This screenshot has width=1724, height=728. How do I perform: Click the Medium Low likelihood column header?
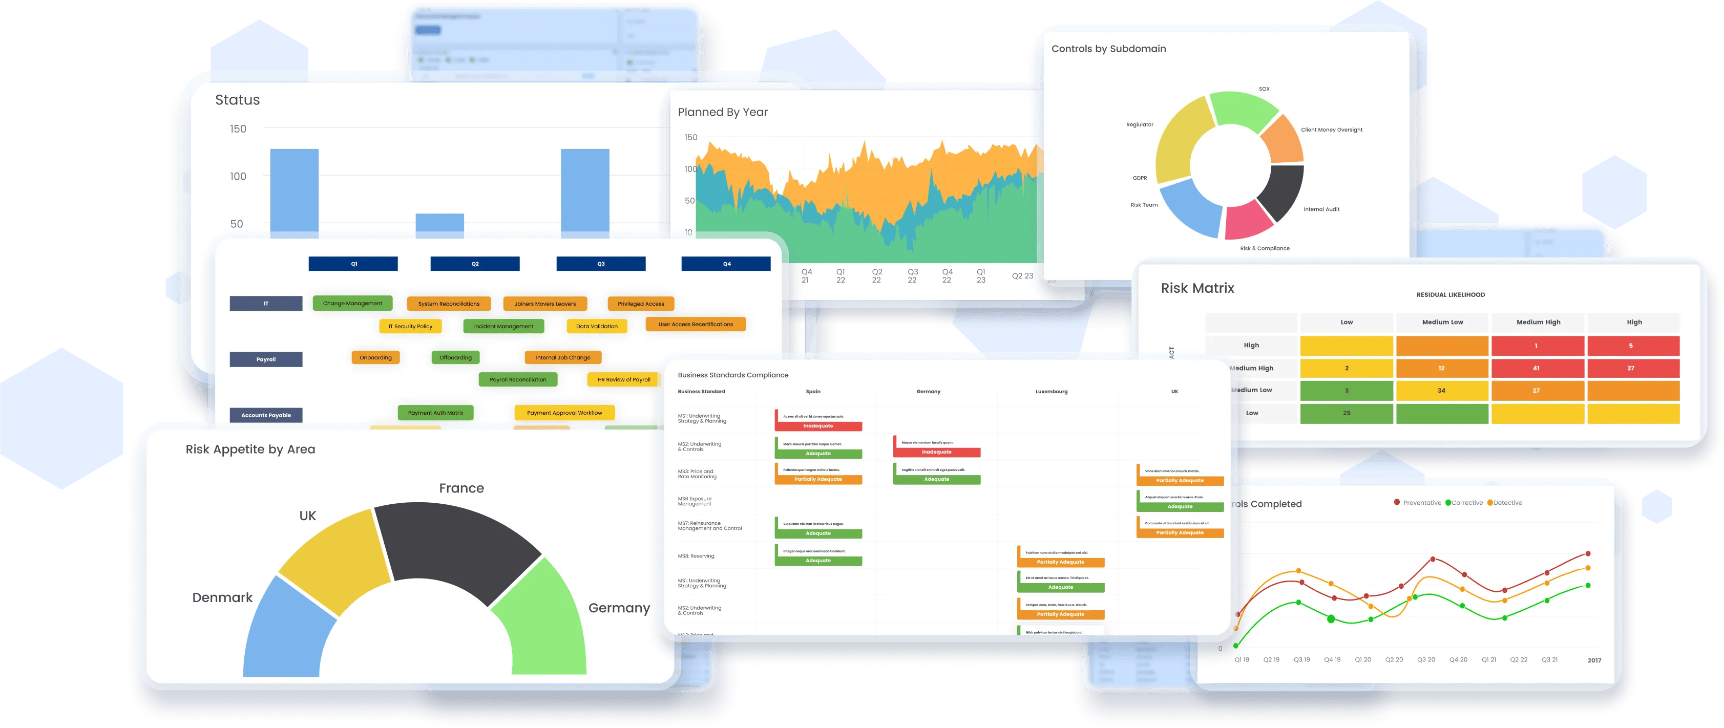[1442, 323]
